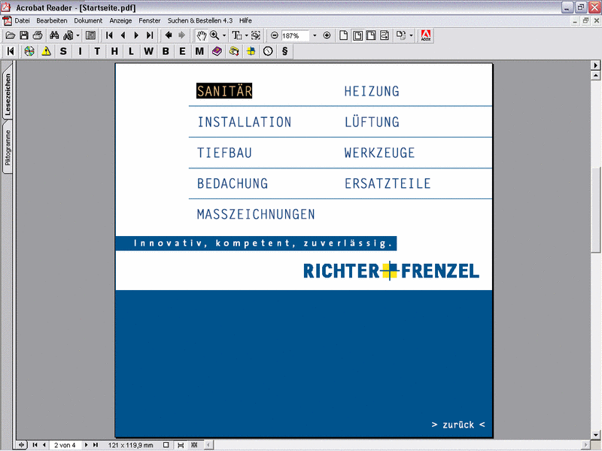Click the 2 von 4 page number field

[65, 445]
